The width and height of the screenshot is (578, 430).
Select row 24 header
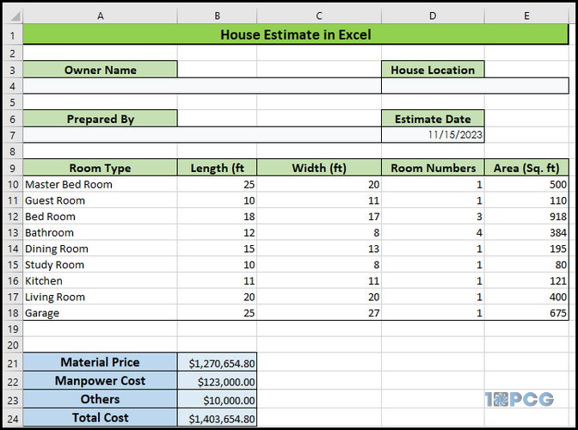pos(13,419)
